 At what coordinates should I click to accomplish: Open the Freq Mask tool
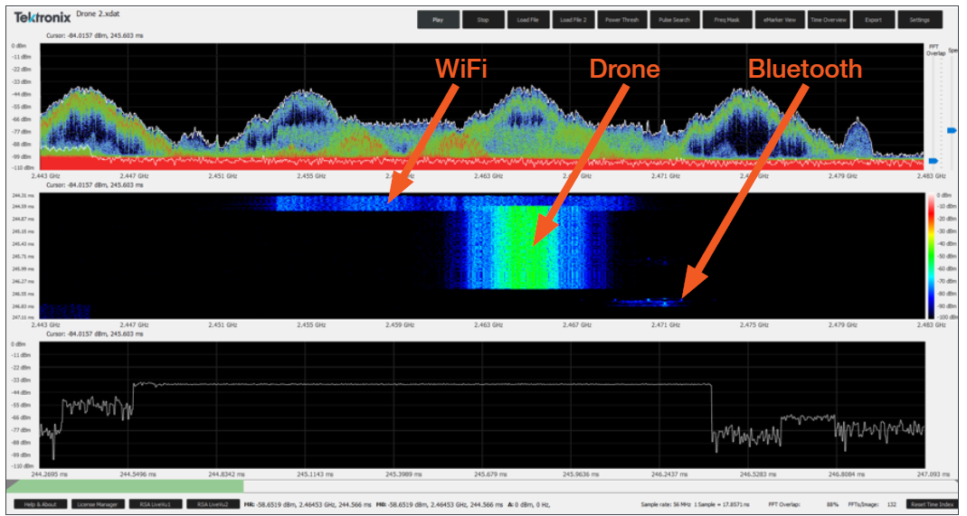pos(726,20)
